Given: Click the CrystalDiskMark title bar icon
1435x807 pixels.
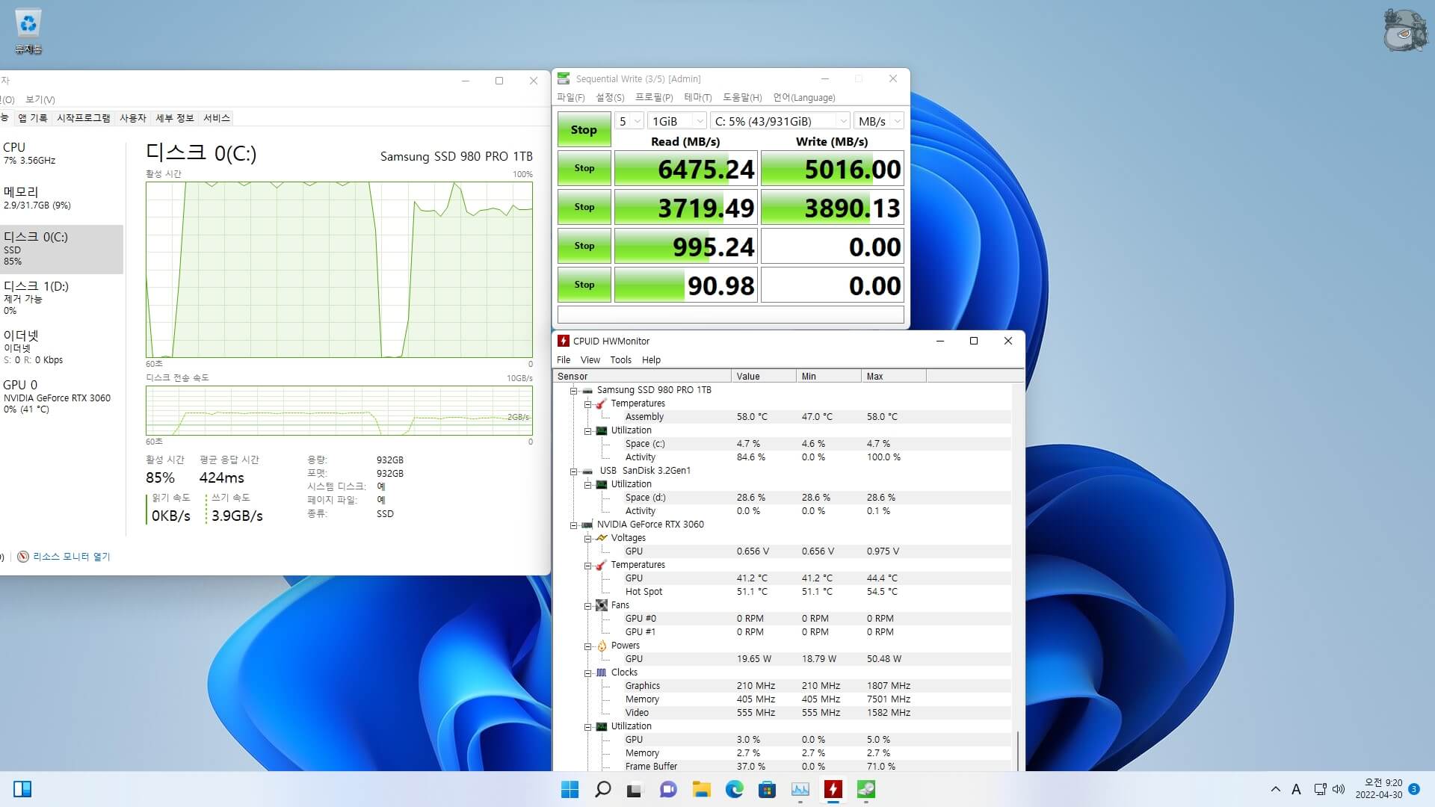Looking at the screenshot, I should [x=564, y=78].
